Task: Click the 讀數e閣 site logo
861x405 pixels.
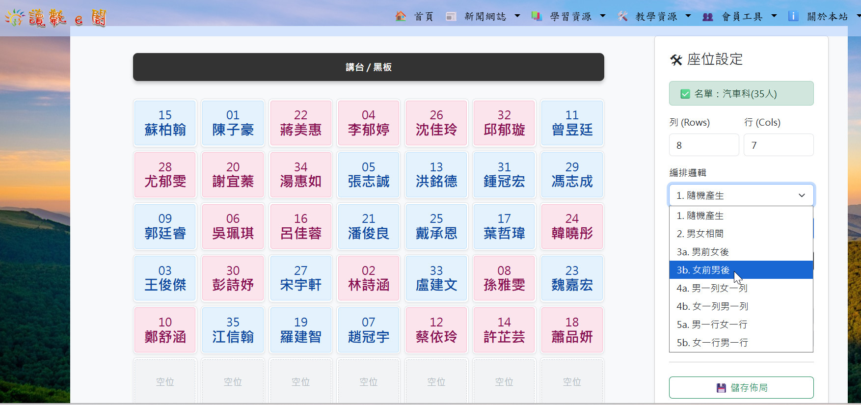Action: click(55, 18)
